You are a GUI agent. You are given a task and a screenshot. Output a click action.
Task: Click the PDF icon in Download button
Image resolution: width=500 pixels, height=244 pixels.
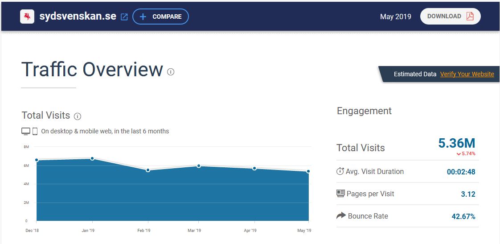pyautogui.click(x=470, y=17)
